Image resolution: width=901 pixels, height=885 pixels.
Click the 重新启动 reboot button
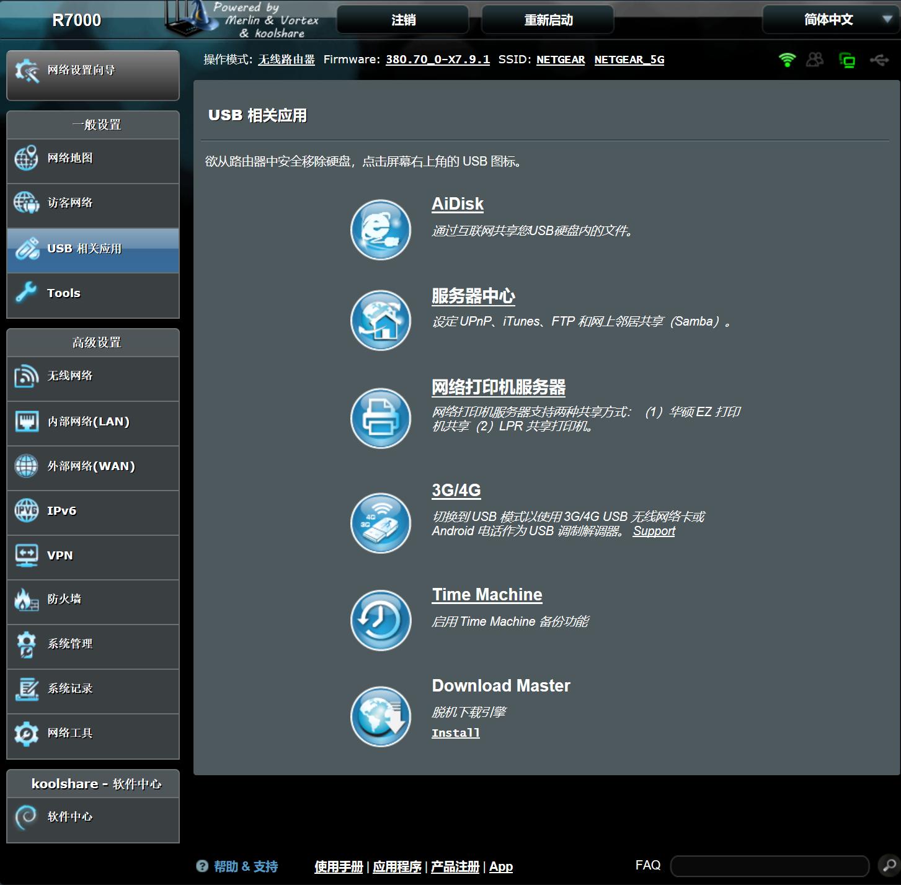548,20
